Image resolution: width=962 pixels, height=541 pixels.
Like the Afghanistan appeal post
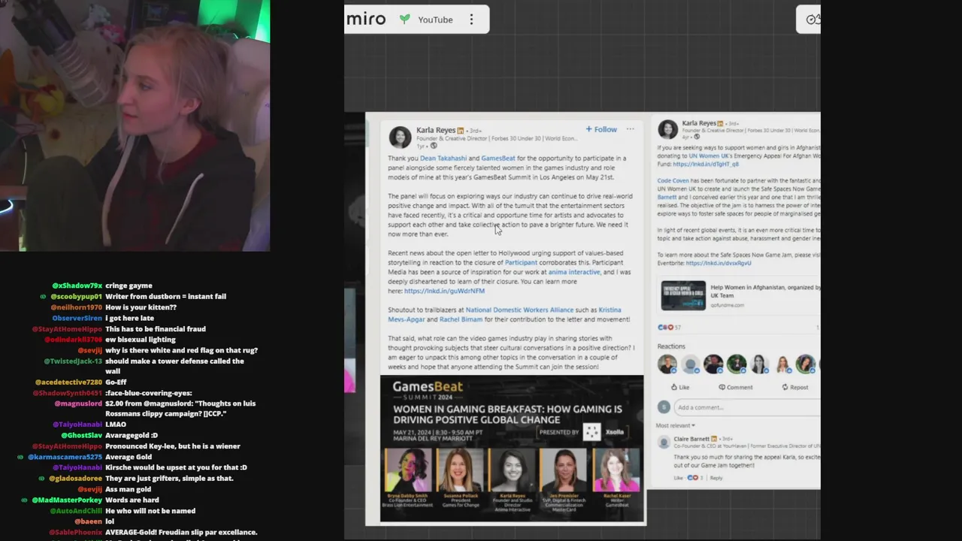tap(679, 388)
